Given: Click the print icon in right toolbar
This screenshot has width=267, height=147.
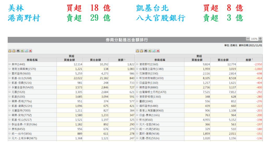Looking at the screenshot, I should [x=146, y=51].
